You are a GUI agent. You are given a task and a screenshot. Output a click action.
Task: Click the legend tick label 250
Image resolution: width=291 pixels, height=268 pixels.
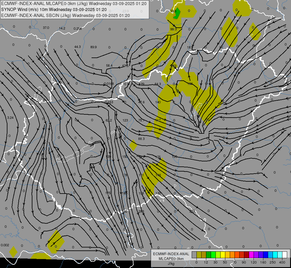click(x=273, y=262)
